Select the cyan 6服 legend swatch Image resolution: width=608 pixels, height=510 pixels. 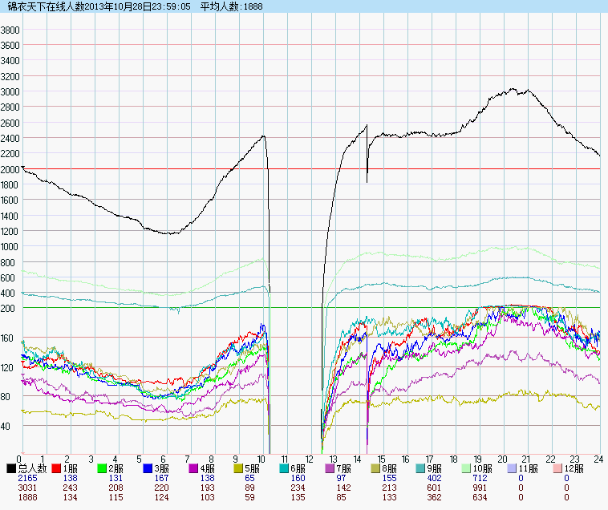tap(285, 468)
